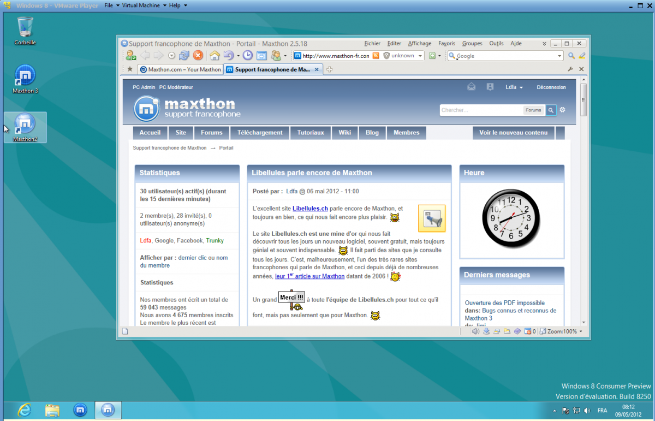655x421 pixels.
Task: Select the Corbeille recycle bin icon
Action: pos(25,31)
